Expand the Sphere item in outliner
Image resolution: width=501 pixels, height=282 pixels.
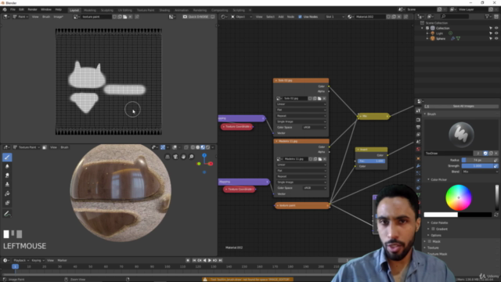(x=427, y=38)
